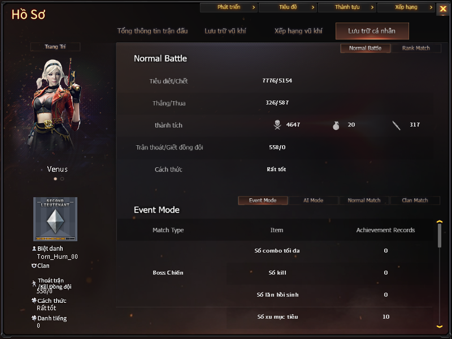Switch to Tổng thông tin trận đấu tab
This screenshot has width=452, height=339.
point(153,31)
